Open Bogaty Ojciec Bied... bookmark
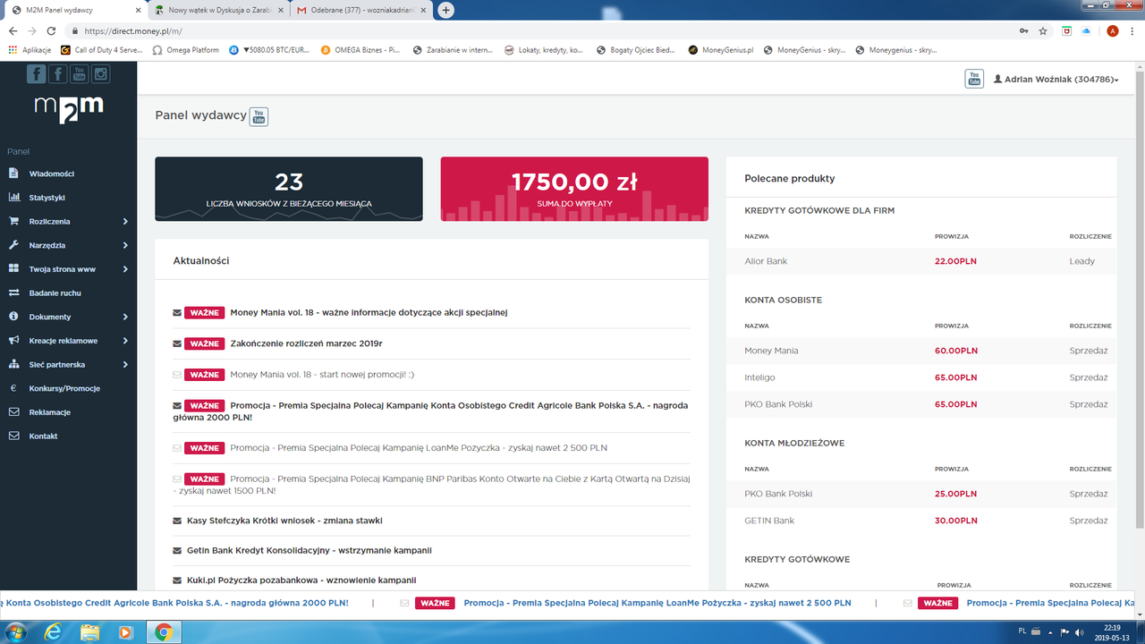The height and width of the screenshot is (644, 1145). coord(636,50)
